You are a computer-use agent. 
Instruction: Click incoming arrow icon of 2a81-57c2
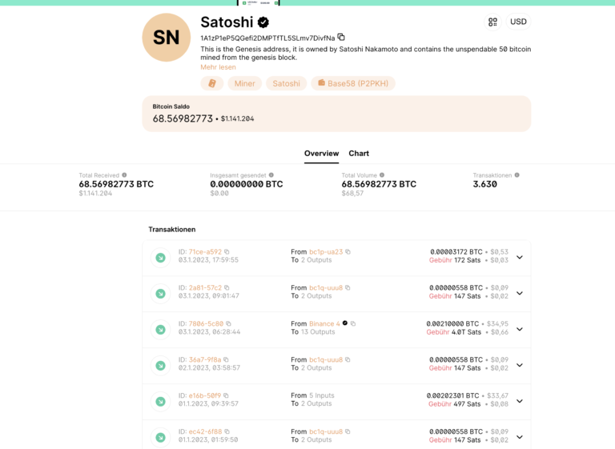pyautogui.click(x=160, y=294)
